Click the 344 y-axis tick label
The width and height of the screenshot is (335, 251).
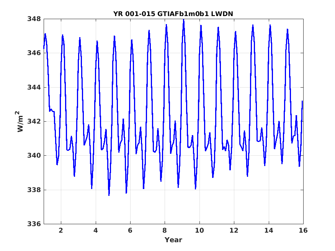point(34,87)
